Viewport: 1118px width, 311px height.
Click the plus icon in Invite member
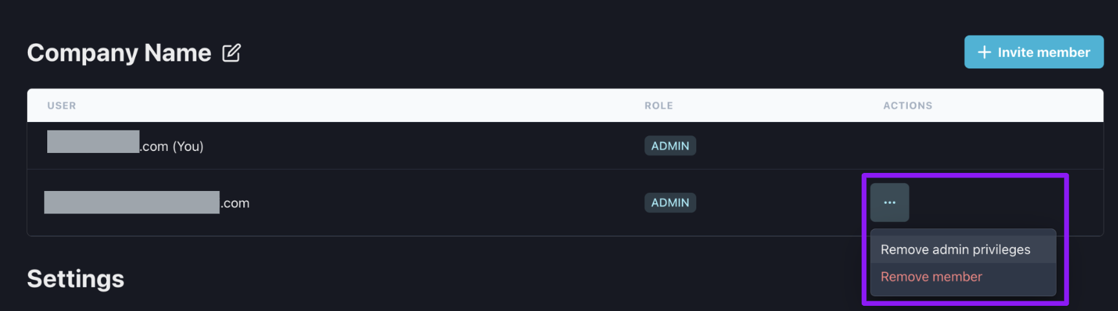click(984, 52)
